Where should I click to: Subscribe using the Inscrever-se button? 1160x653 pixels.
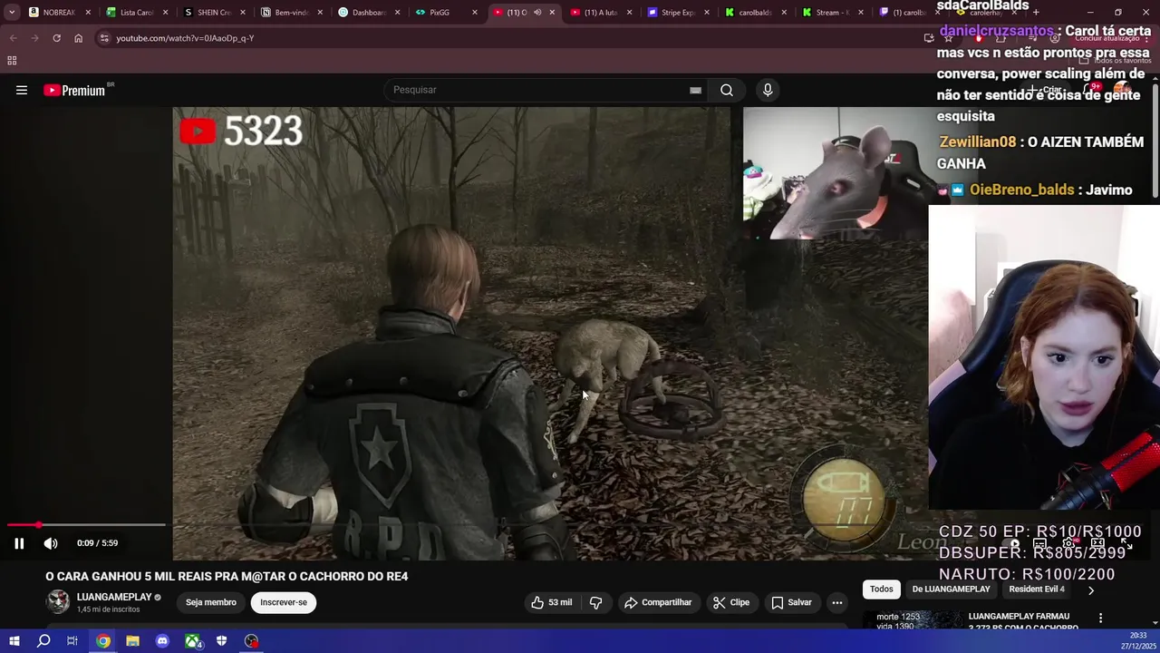[x=284, y=602]
